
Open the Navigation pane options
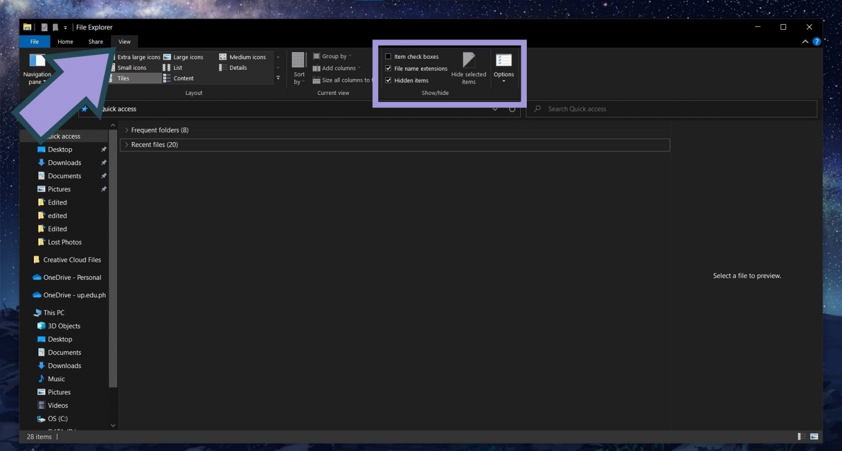[37, 70]
